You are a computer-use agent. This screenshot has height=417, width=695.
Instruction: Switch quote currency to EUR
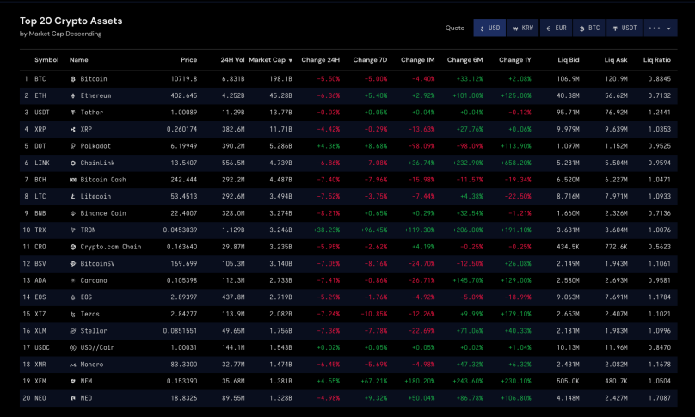(x=556, y=28)
